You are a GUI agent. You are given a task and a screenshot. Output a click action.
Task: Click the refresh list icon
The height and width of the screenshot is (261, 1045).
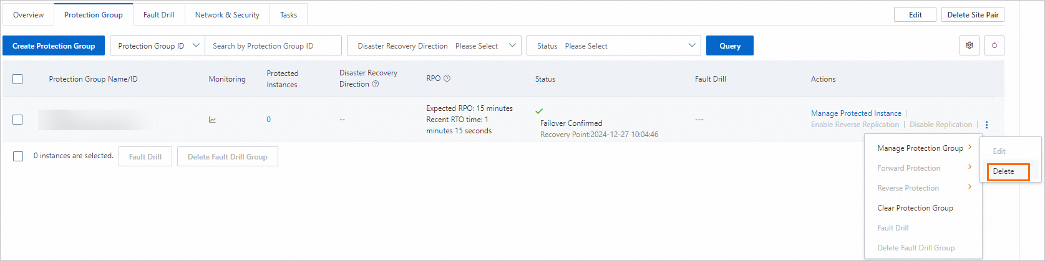[994, 45]
